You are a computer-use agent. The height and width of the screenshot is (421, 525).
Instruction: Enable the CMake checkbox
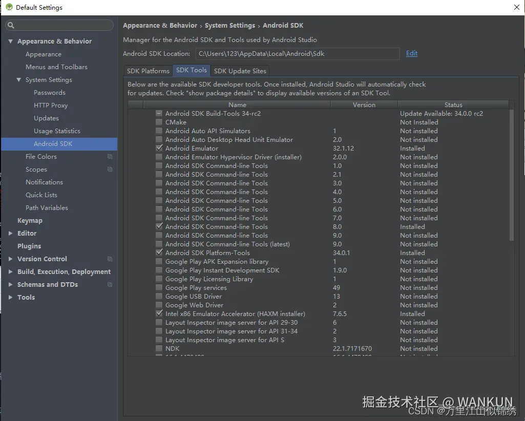pyautogui.click(x=159, y=122)
